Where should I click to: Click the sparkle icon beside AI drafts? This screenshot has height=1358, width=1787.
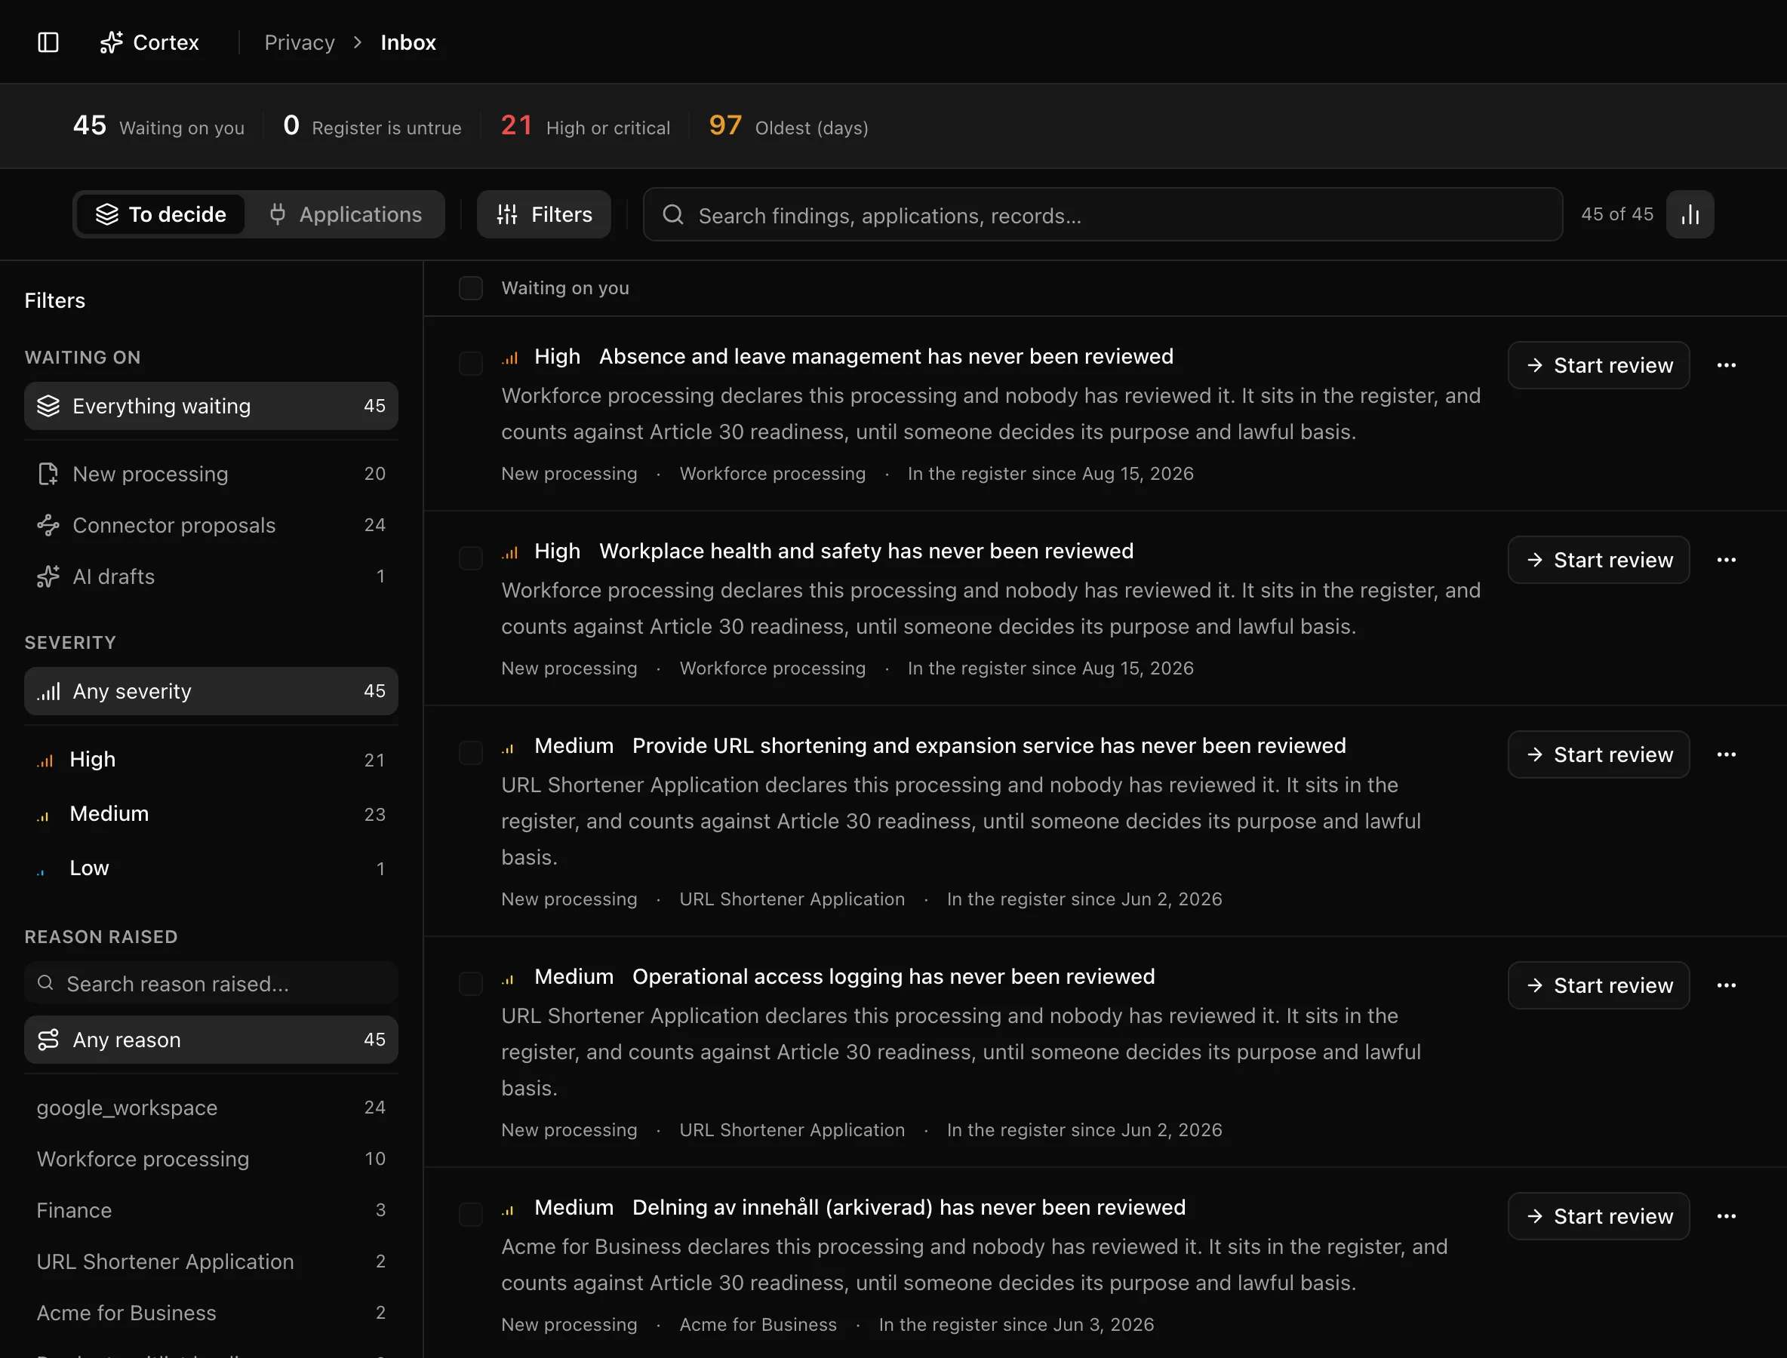[x=48, y=576]
